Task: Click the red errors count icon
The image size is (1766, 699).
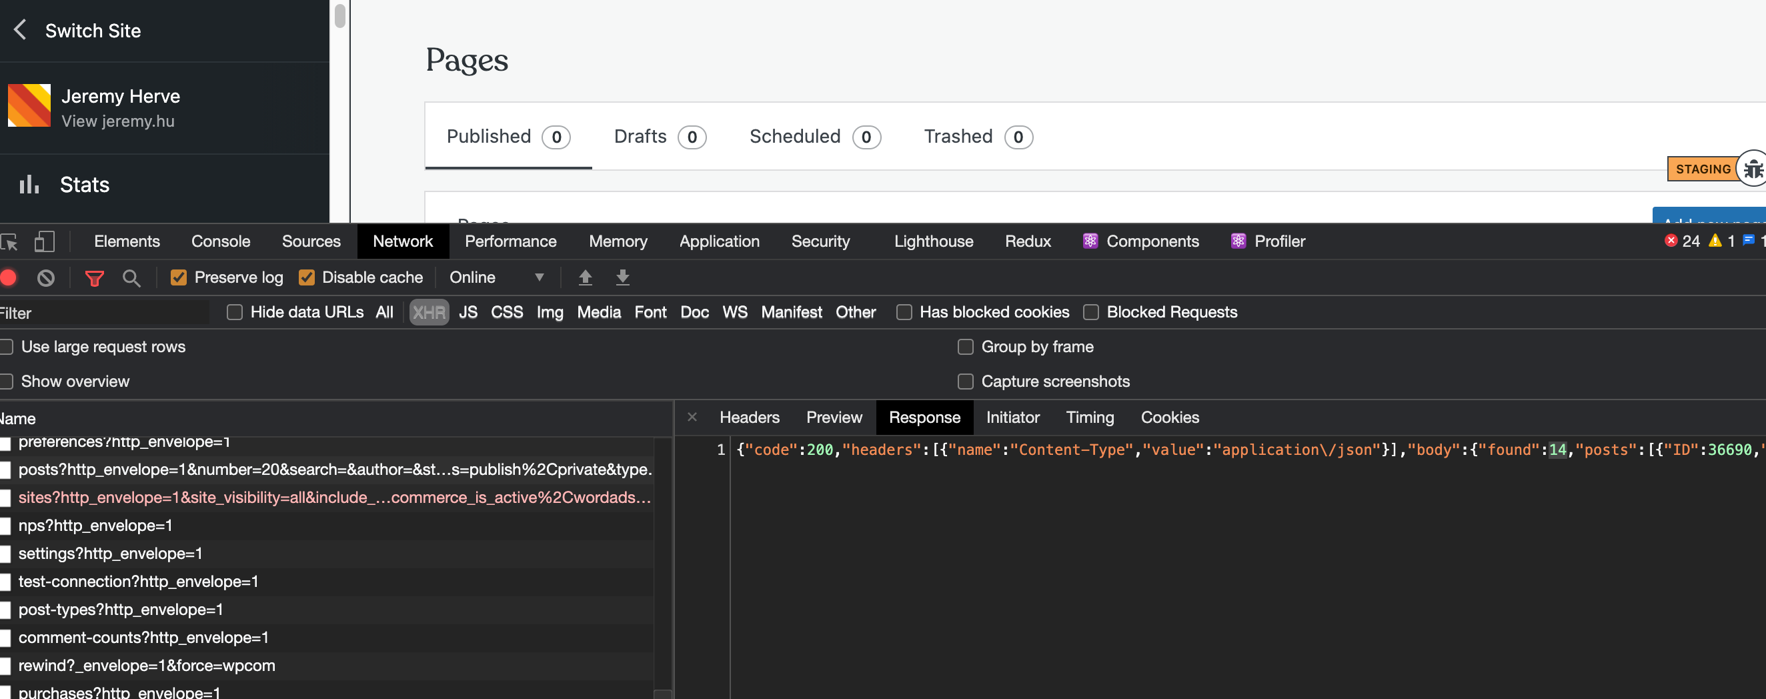Action: tap(1671, 241)
